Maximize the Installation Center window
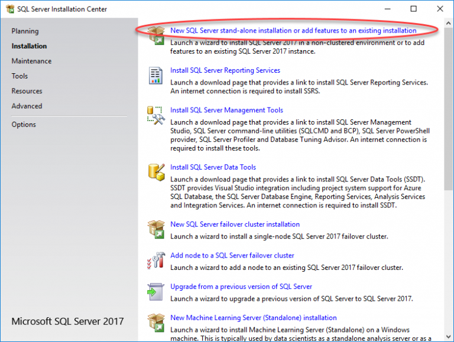The height and width of the screenshot is (342, 454). (413, 8)
